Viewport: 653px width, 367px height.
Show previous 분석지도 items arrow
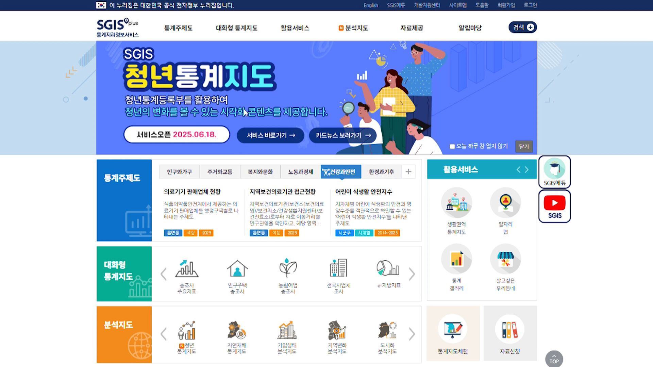(164, 334)
